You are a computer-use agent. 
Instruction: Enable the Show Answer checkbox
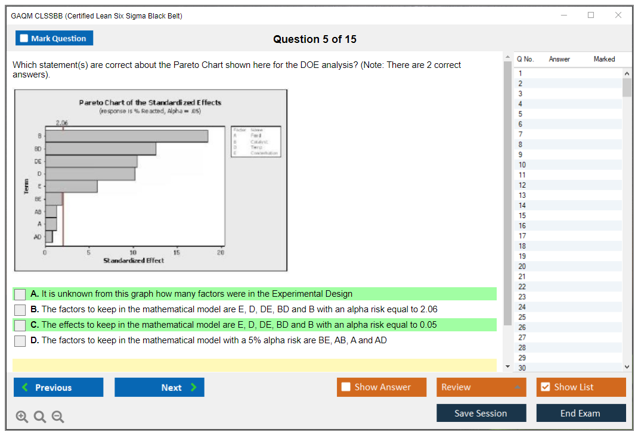[346, 387]
